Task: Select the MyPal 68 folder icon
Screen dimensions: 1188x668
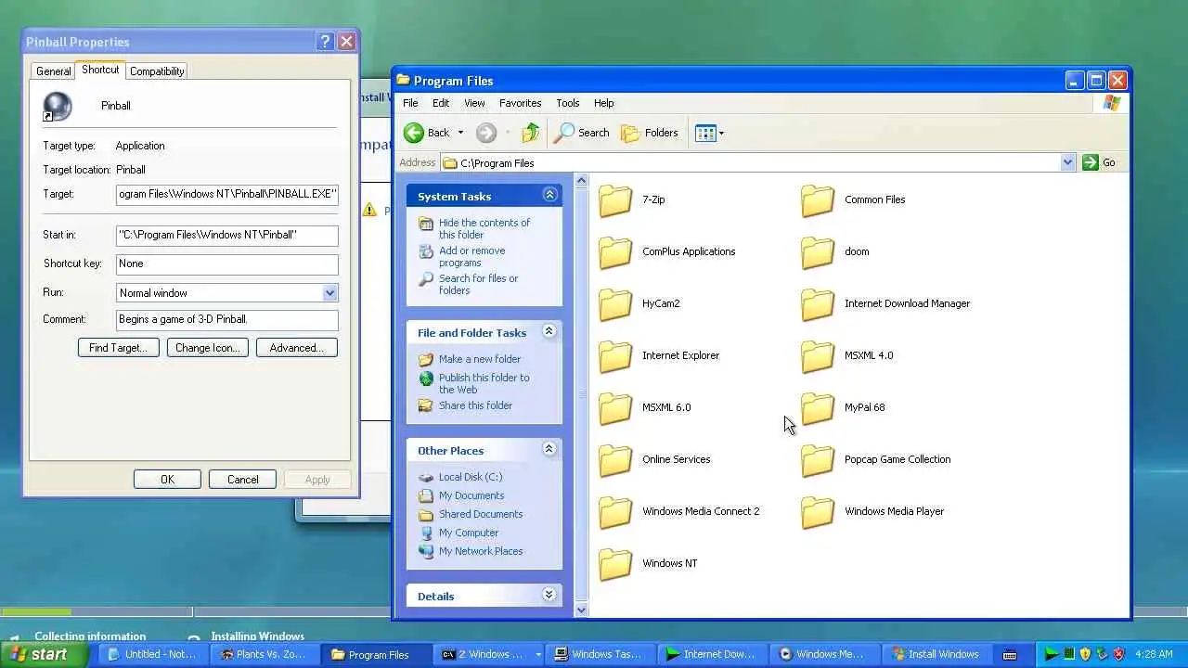Action: (x=818, y=407)
